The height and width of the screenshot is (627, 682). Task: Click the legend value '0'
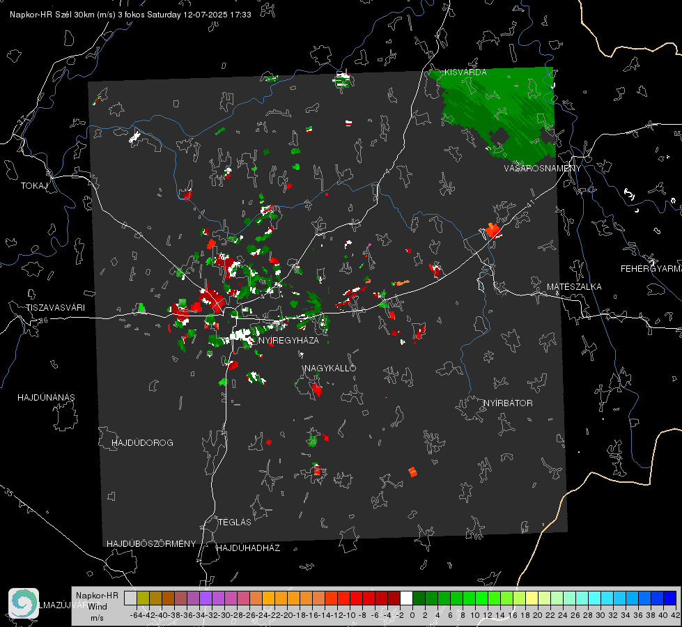tap(412, 615)
